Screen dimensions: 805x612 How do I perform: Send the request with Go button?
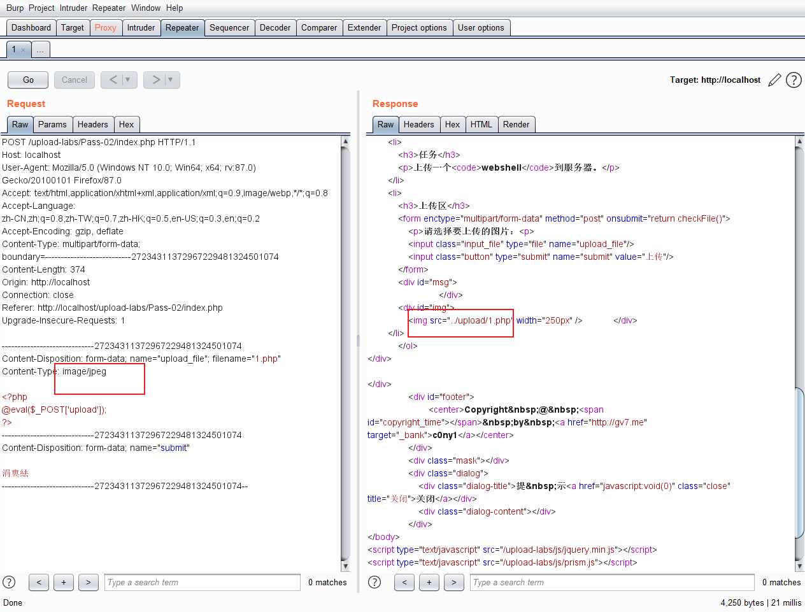coord(28,80)
